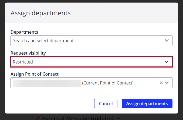Click the pencil icon beside External Message Updated

pyautogui.click(x=38, y=118)
